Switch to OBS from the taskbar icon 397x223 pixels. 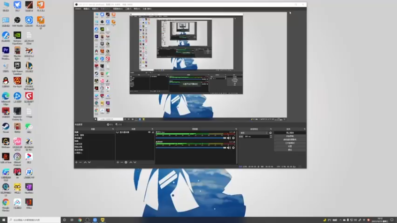point(87,220)
